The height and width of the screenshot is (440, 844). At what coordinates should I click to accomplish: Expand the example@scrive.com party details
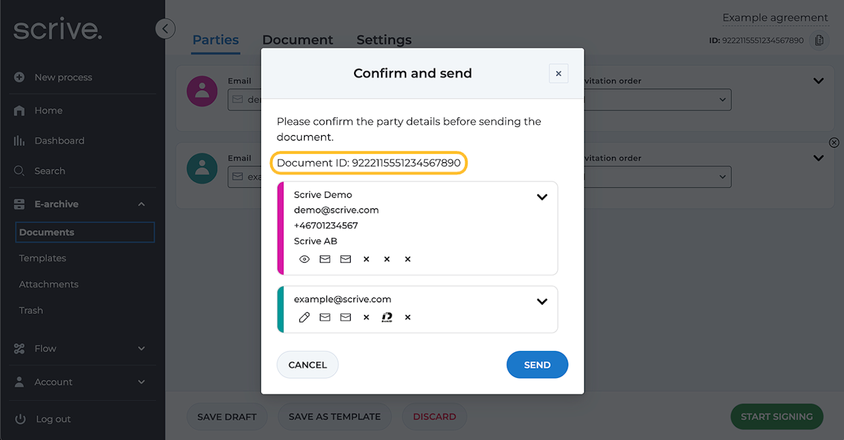click(x=542, y=301)
